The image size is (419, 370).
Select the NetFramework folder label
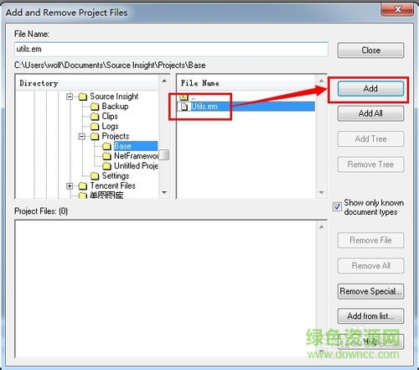[x=136, y=156]
